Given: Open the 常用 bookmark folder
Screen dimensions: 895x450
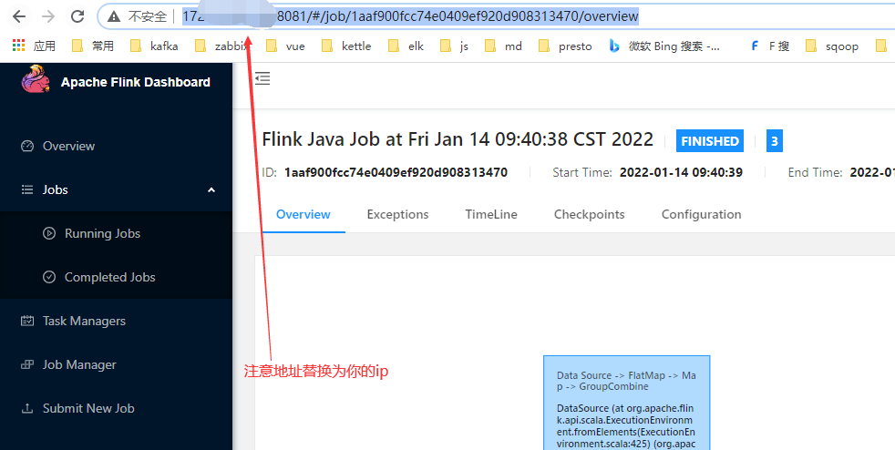Looking at the screenshot, I should [93, 46].
